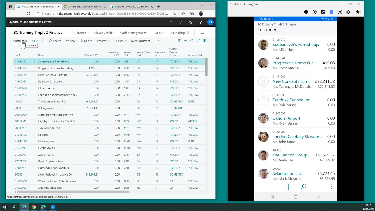The height and width of the screenshot is (211, 375).
Task: Toggle the FactBox information pane icon
Action: (192, 41)
